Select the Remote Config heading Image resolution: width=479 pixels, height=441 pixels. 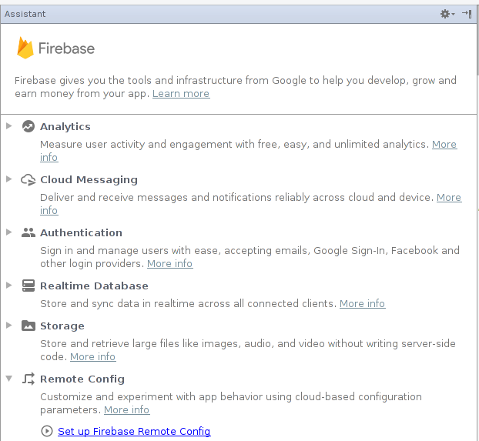coord(82,379)
